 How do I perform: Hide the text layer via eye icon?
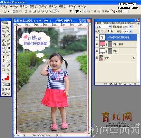(97, 37)
